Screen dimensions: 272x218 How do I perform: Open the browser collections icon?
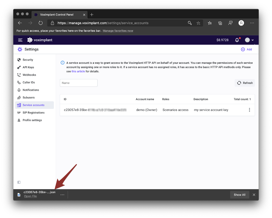click(x=220, y=23)
